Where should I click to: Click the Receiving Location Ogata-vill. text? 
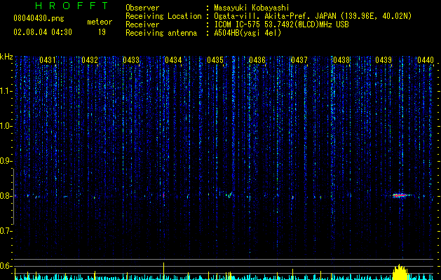(x=313, y=16)
